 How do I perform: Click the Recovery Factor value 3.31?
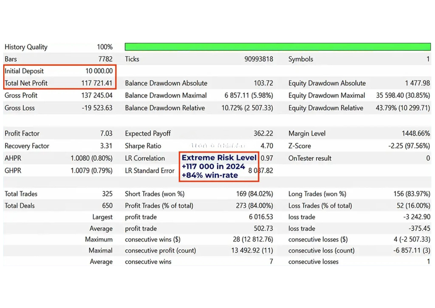pos(107,146)
